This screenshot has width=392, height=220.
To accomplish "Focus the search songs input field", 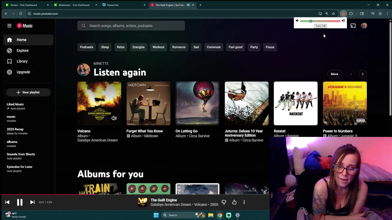I will point(131,26).
